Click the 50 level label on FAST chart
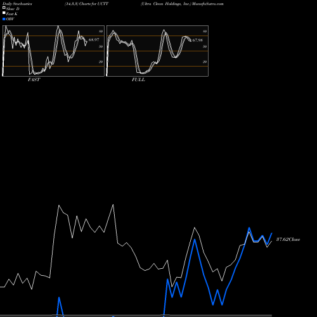317x317 pixels. [101, 46]
